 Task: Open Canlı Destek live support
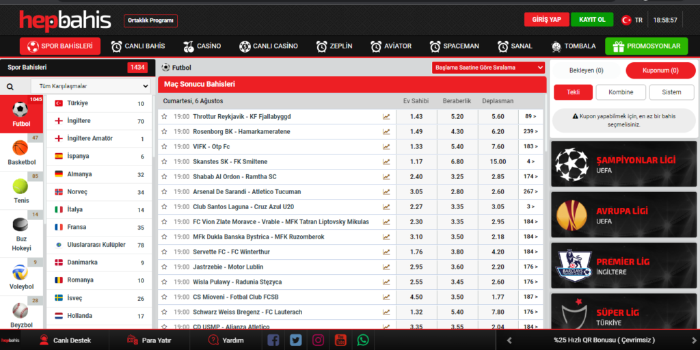coord(65,340)
